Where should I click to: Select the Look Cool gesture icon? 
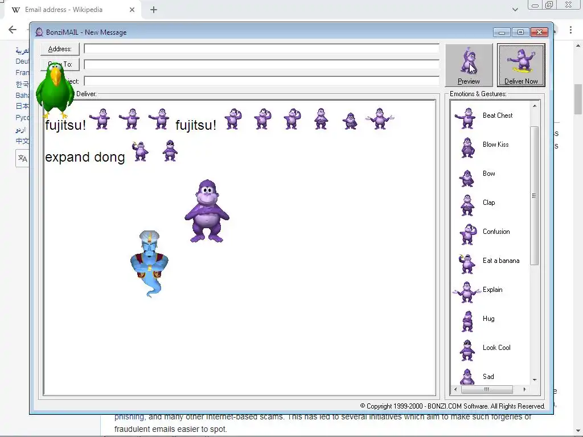(467, 350)
